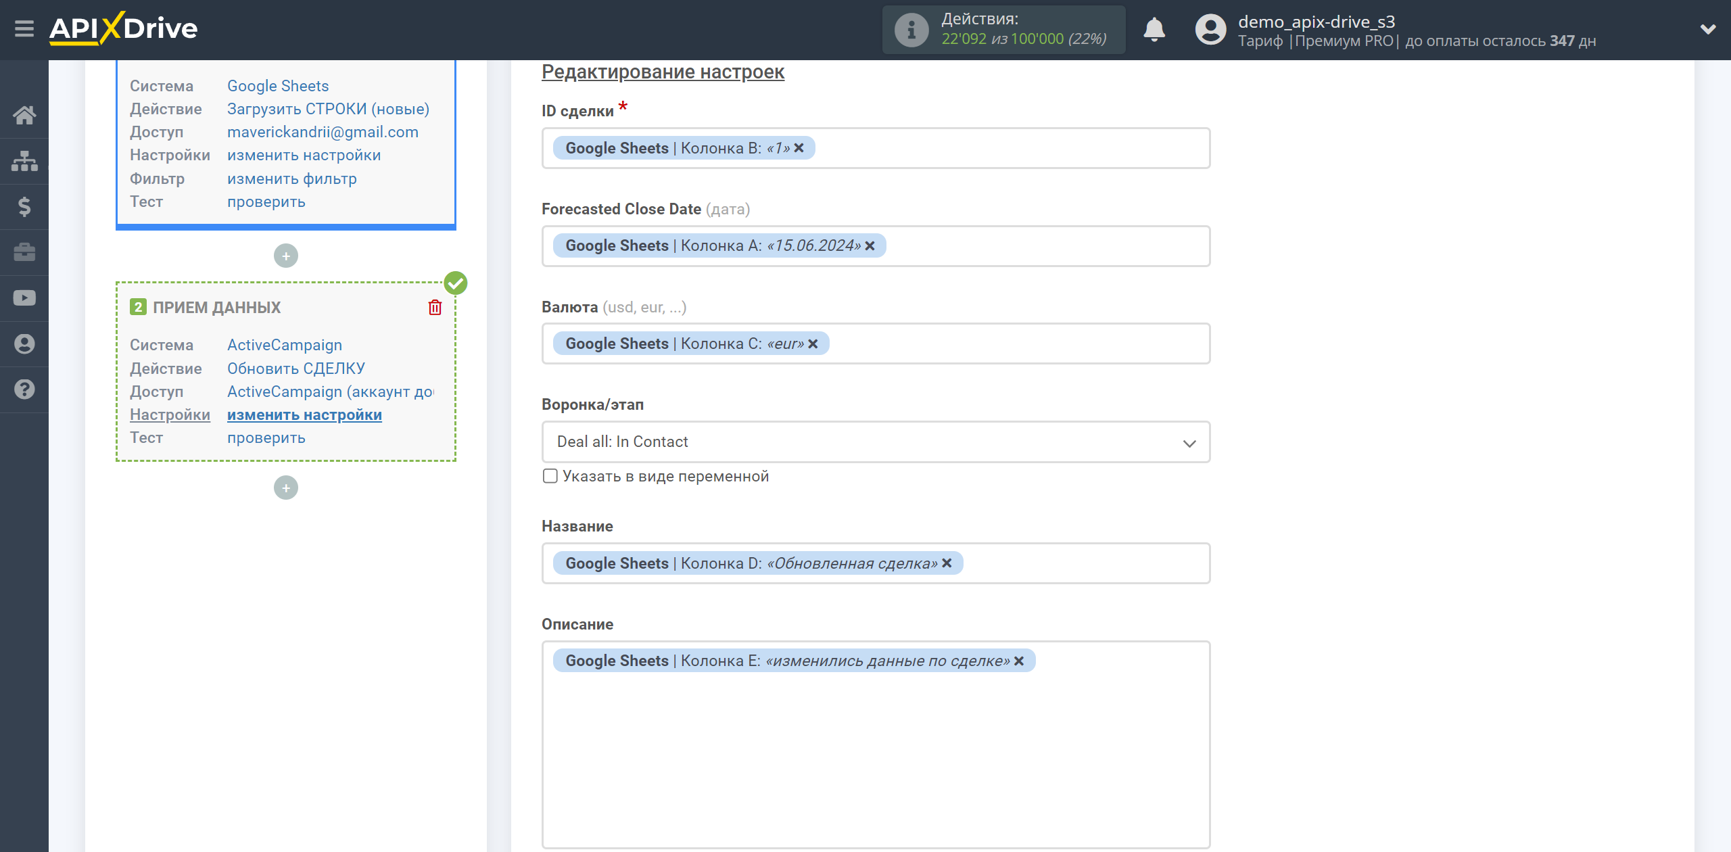The height and width of the screenshot is (852, 1731).
Task: Click the actions counter 22'092 из 100'000
Action: point(1024,39)
